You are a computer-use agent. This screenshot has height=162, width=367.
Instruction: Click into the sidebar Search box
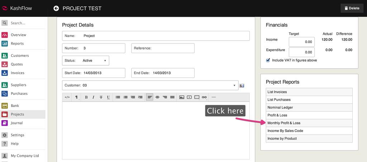[x=25, y=23]
